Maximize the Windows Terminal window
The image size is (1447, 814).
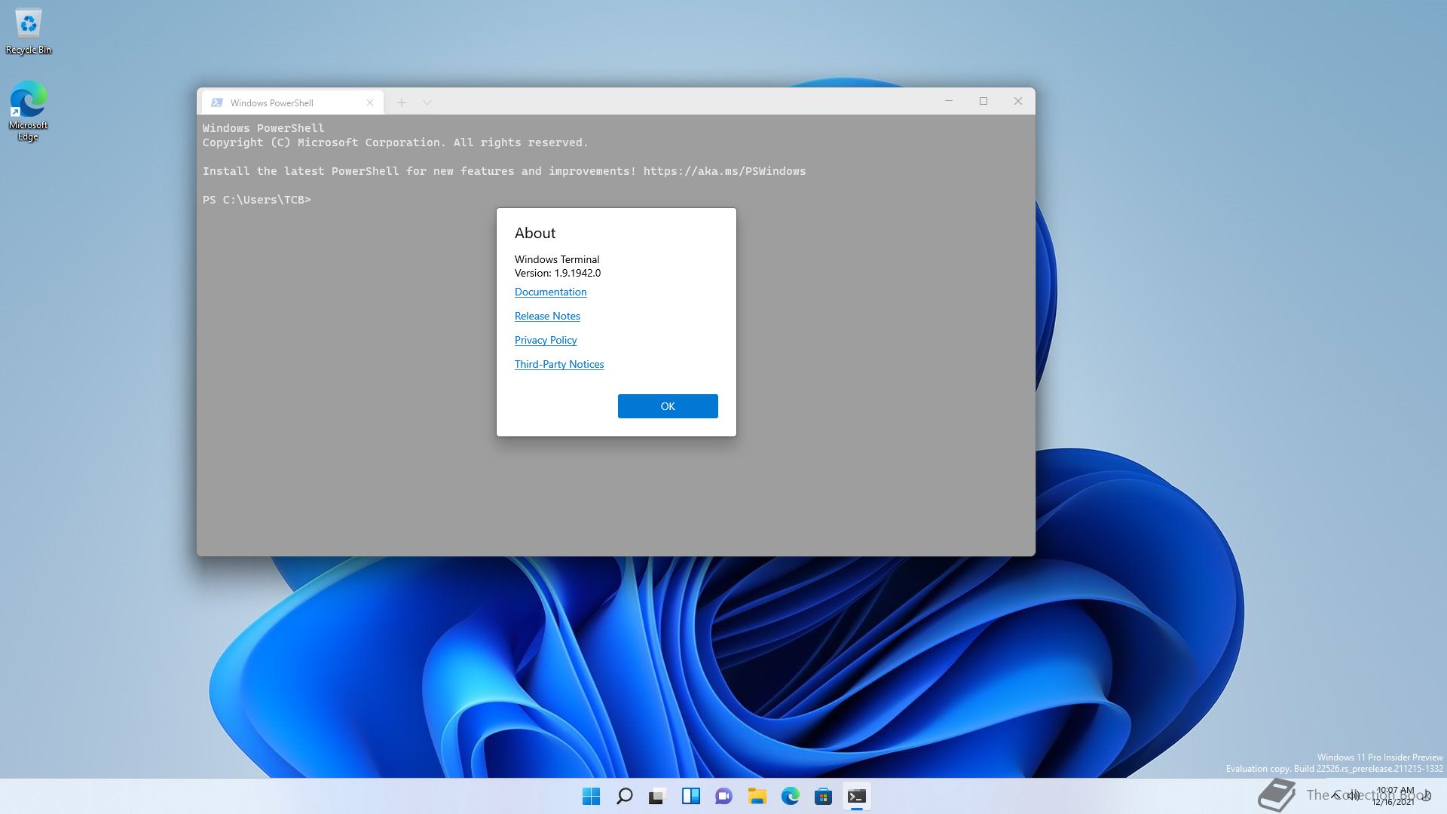pos(984,101)
